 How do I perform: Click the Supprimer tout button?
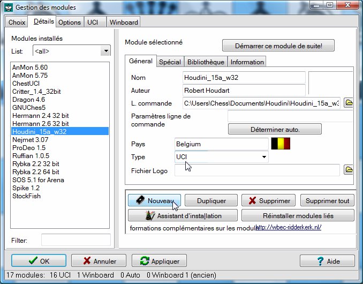(x=327, y=200)
